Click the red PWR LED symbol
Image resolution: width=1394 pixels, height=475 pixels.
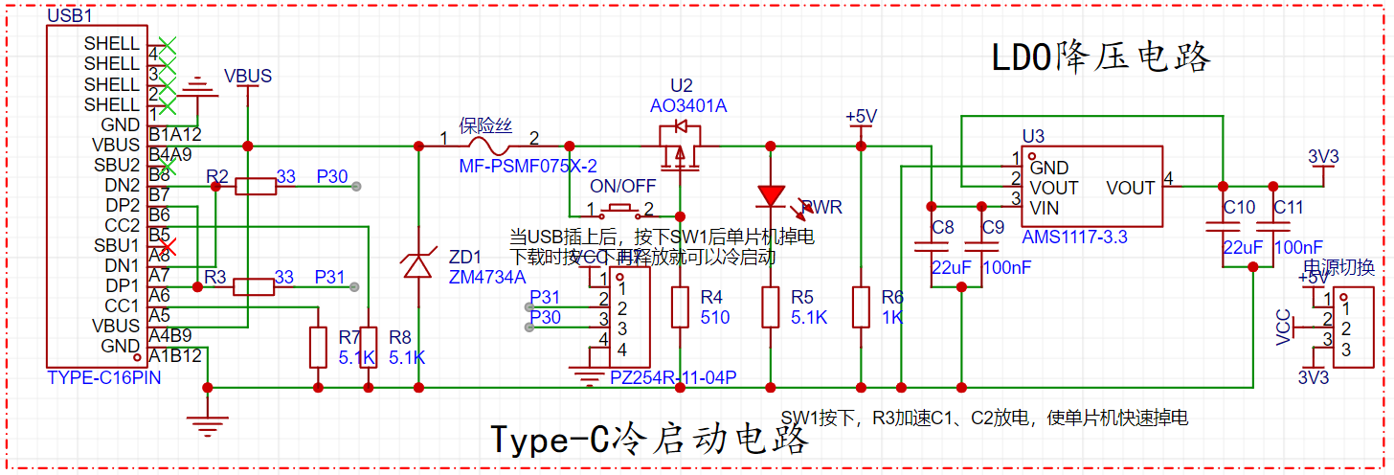(x=771, y=196)
